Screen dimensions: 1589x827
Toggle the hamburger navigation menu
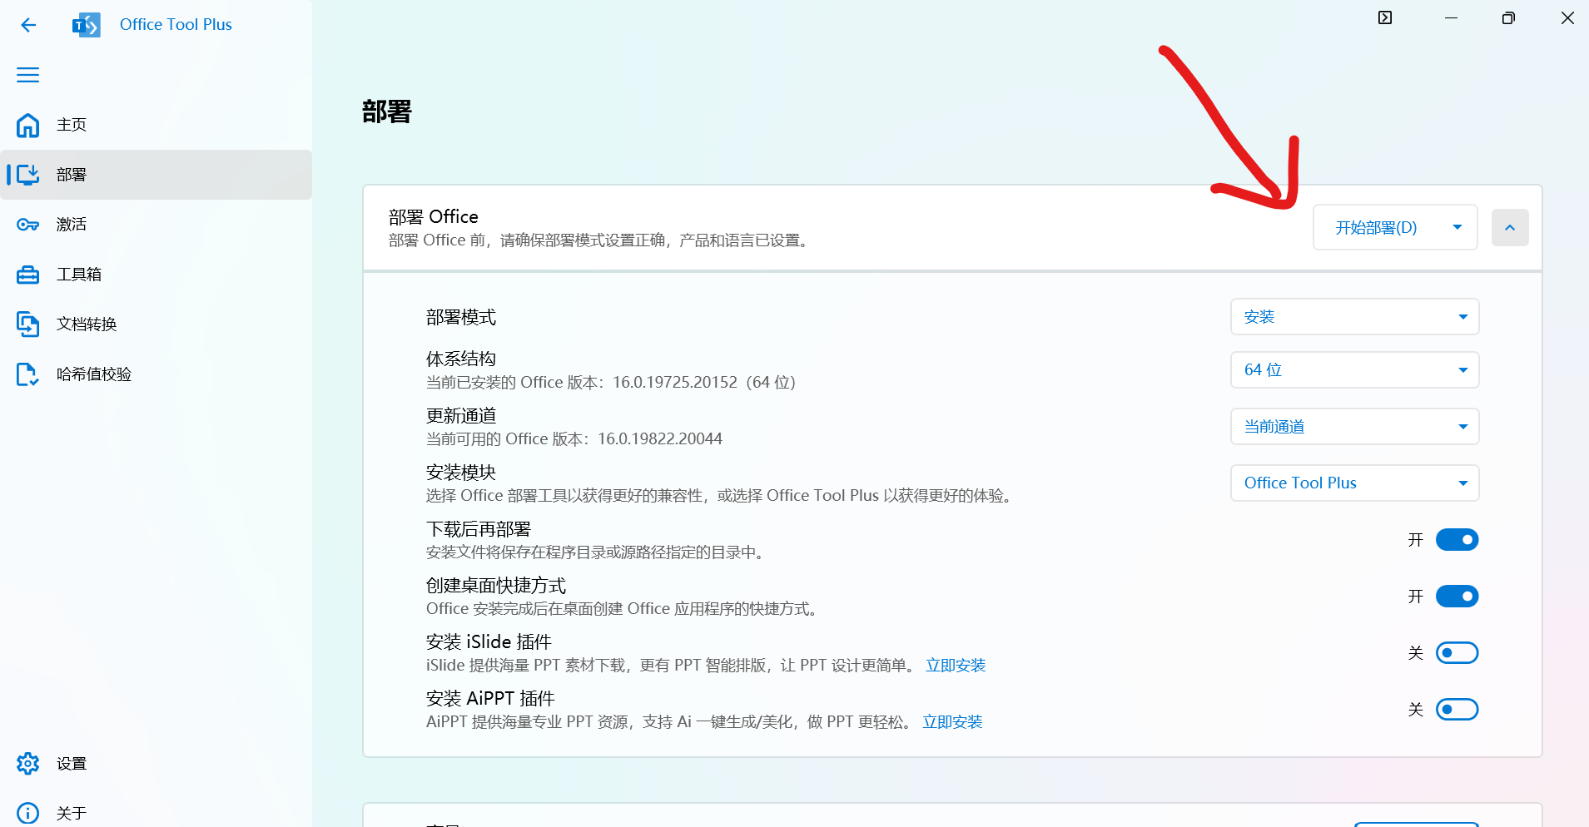pyautogui.click(x=28, y=75)
